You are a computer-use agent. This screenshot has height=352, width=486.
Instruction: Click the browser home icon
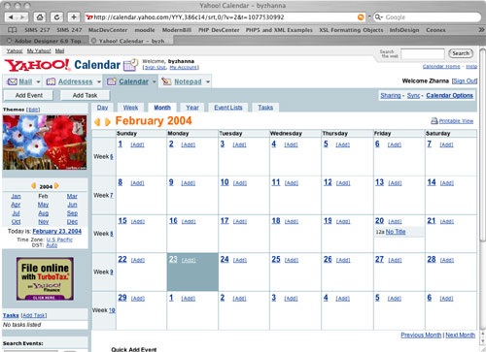(40, 17)
